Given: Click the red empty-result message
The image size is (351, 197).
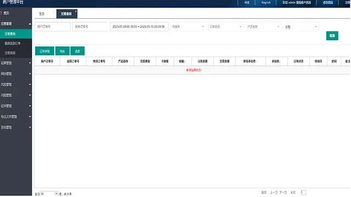Looking at the screenshot, I should (x=194, y=70).
